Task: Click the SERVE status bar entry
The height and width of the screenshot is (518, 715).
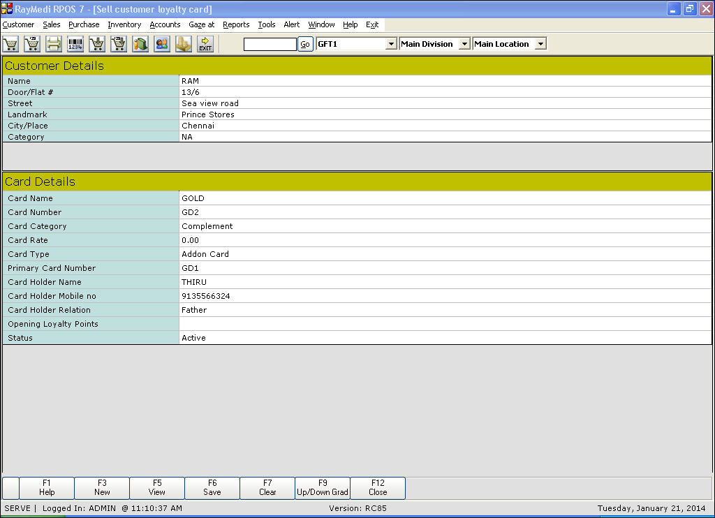Action: pos(17,508)
